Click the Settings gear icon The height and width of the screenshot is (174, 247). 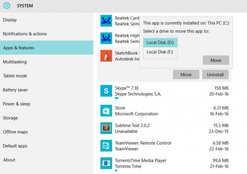(7, 5)
